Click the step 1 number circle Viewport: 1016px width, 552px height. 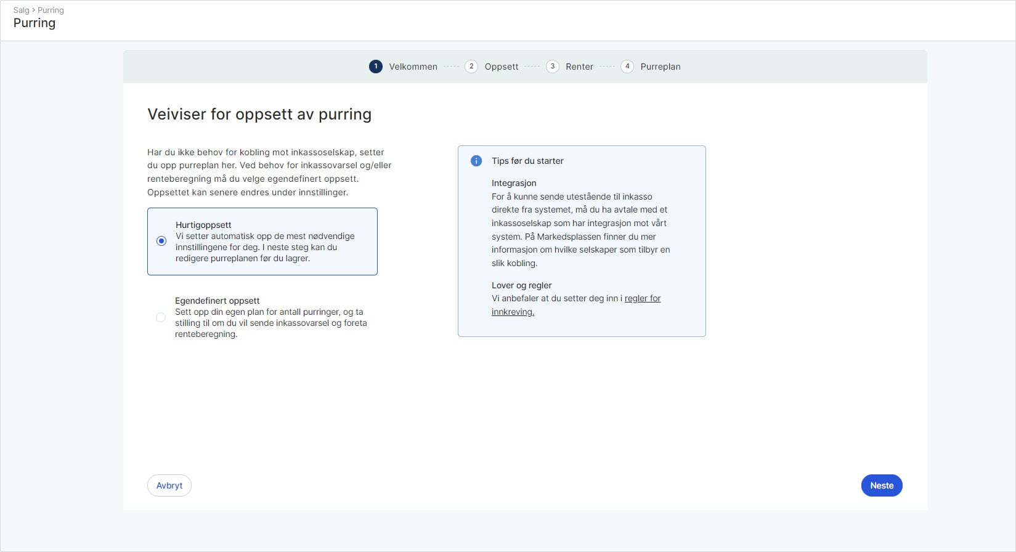tap(376, 67)
